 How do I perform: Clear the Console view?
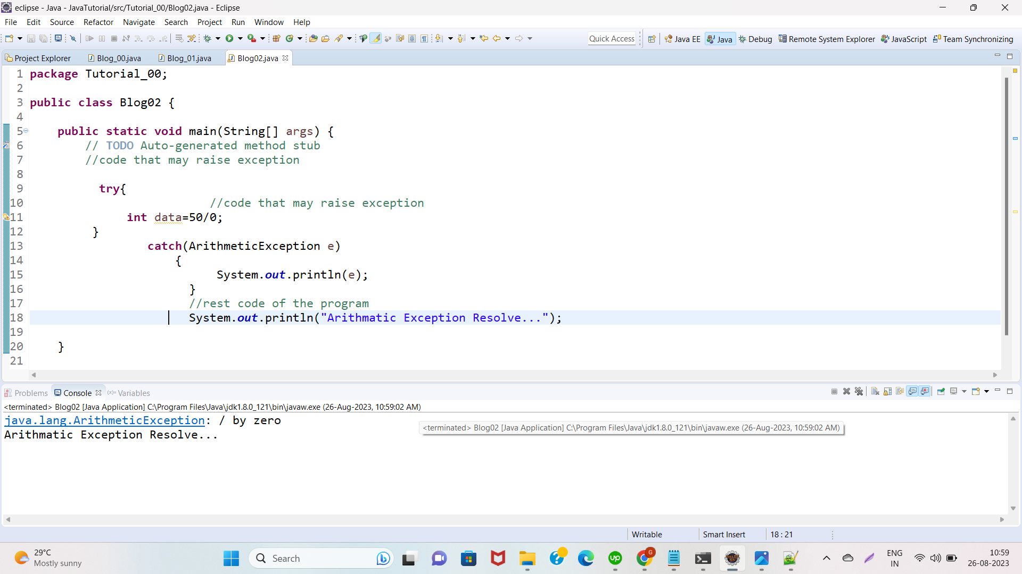click(876, 391)
